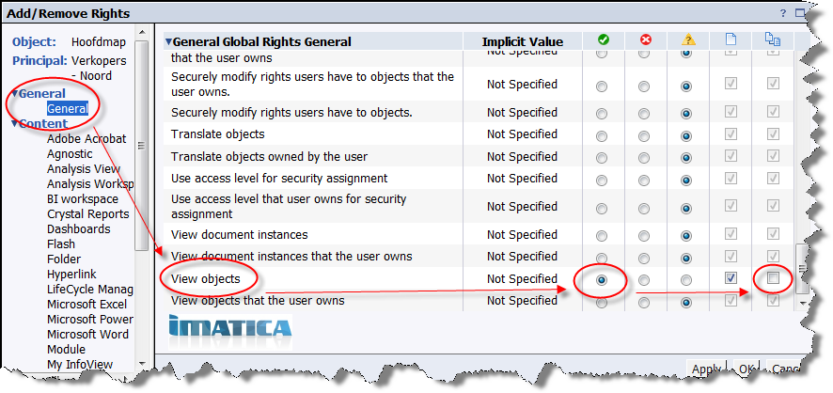Viewport: 833px width, 393px height.
Task: Collapse the General tree section
Action: [15, 94]
